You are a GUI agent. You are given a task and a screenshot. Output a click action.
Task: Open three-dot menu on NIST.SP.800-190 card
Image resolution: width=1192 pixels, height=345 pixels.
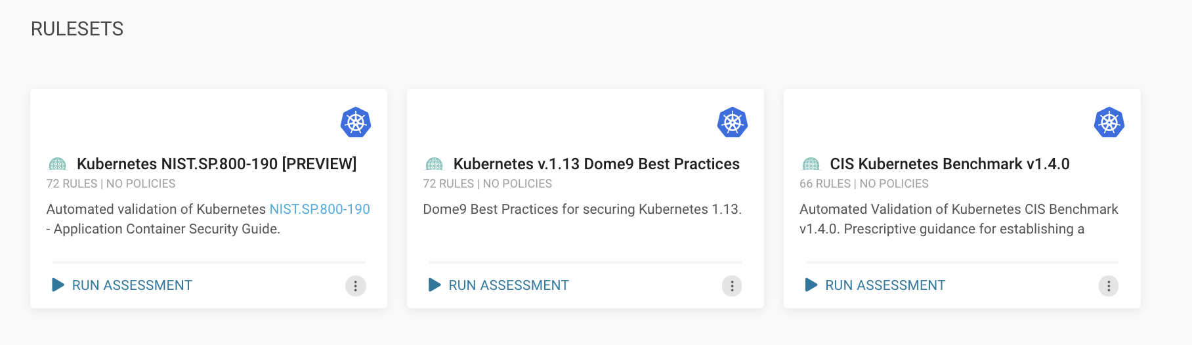click(x=356, y=286)
